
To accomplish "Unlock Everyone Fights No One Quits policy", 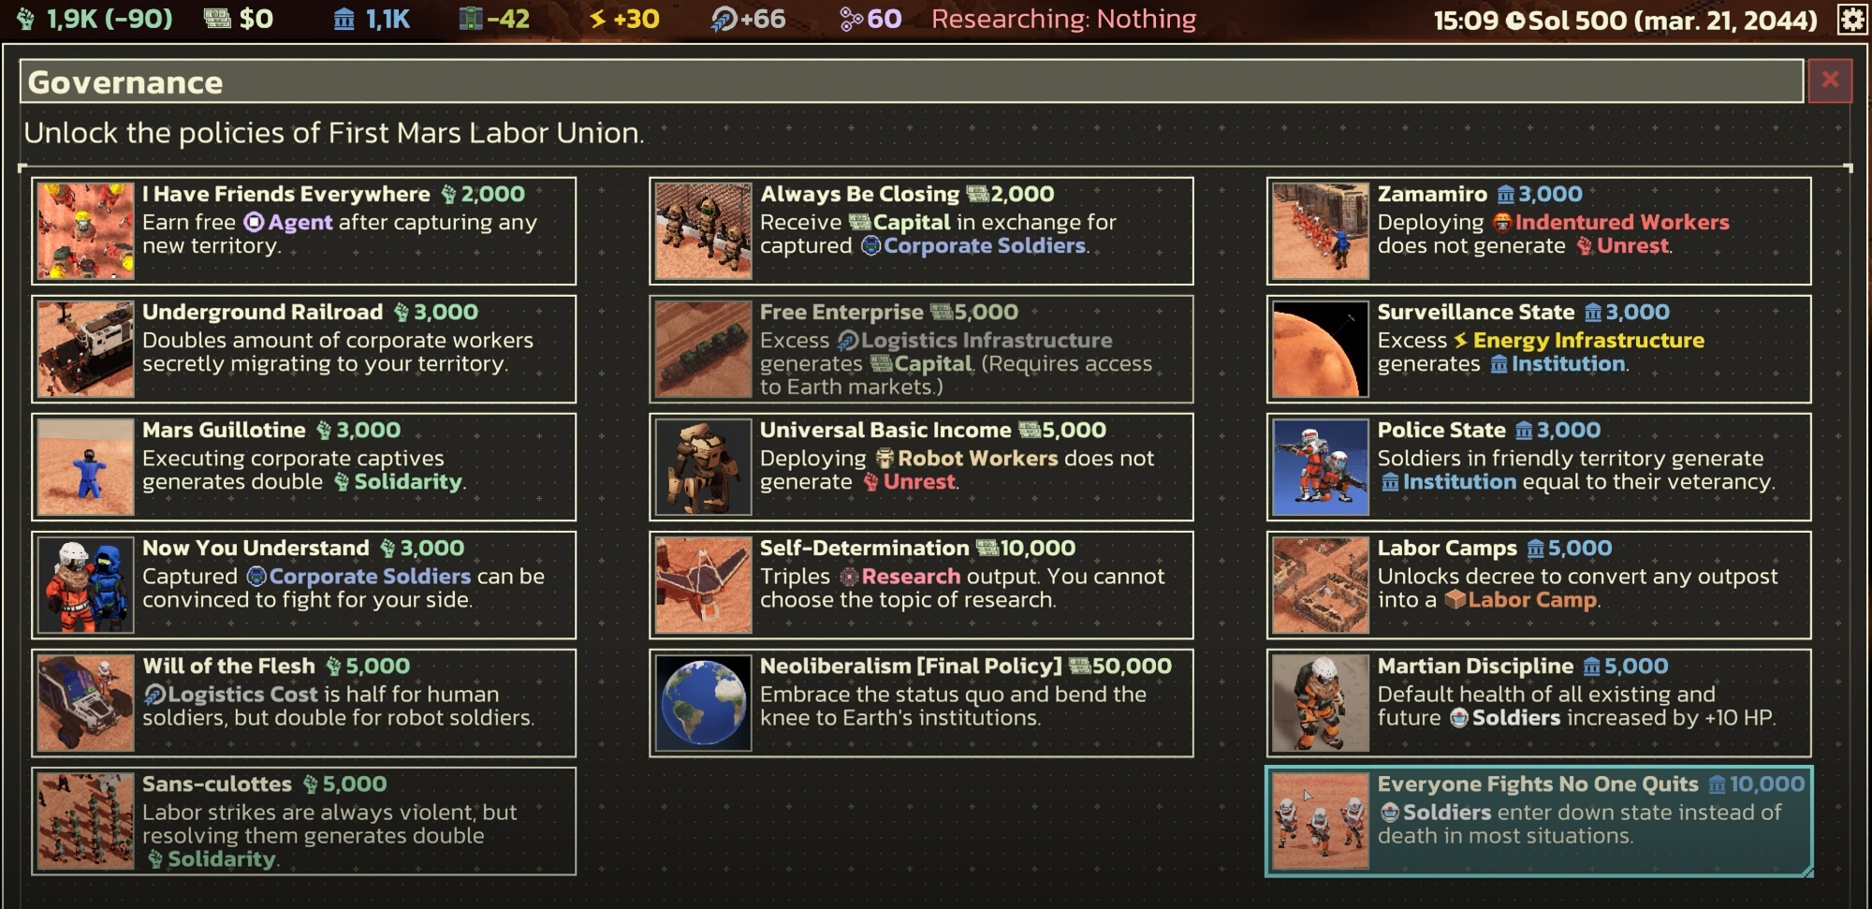I will tap(1539, 821).
